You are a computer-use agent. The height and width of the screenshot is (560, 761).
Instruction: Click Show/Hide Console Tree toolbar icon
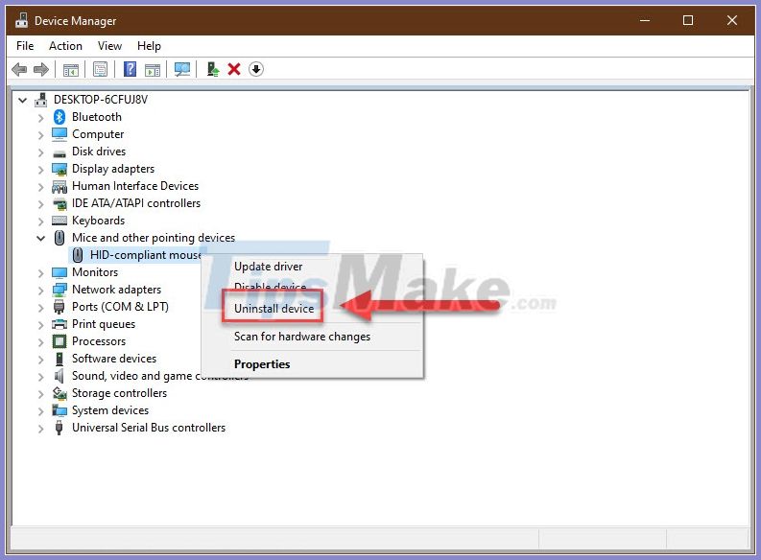(71, 70)
